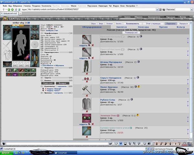Click the gift box icon beside Серьги Нападения

coord(138,77)
